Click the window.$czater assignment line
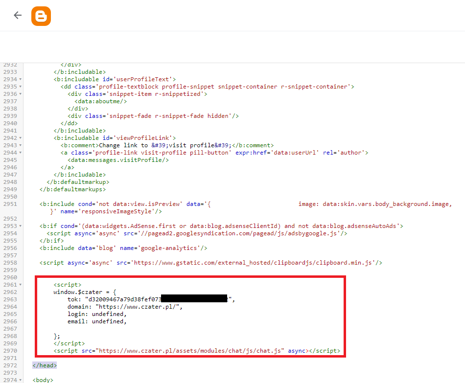Screen dimensions: 465x383 click(85, 292)
